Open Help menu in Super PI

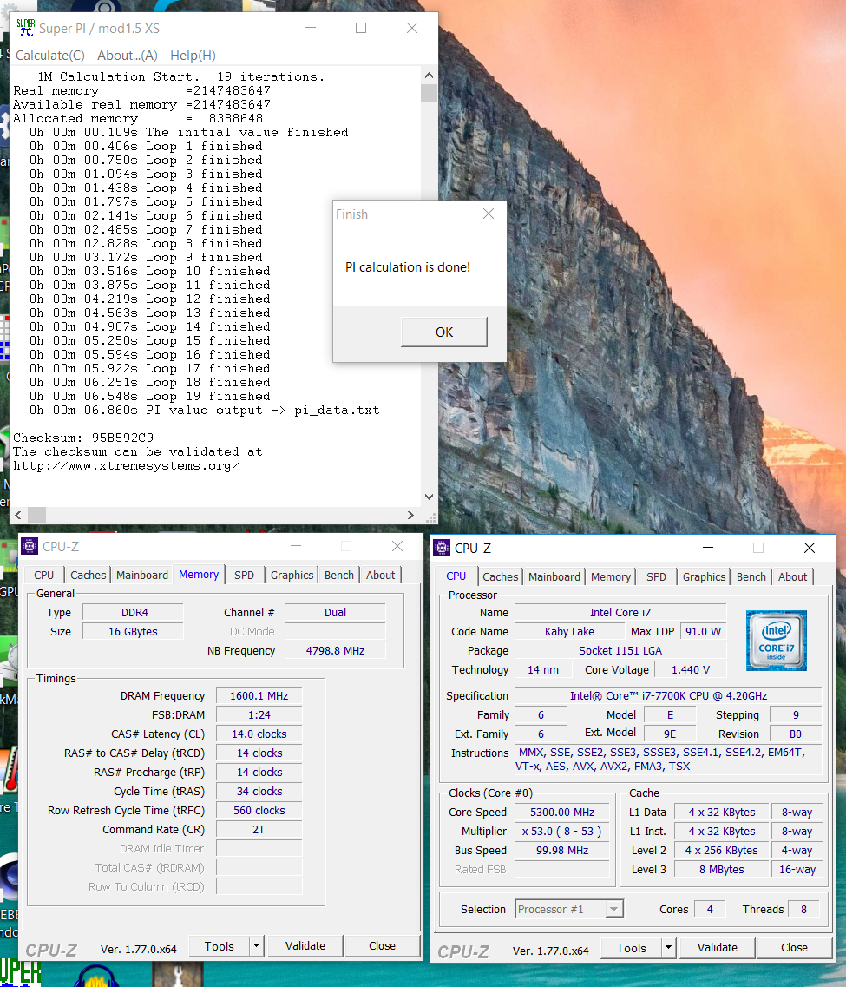193,56
